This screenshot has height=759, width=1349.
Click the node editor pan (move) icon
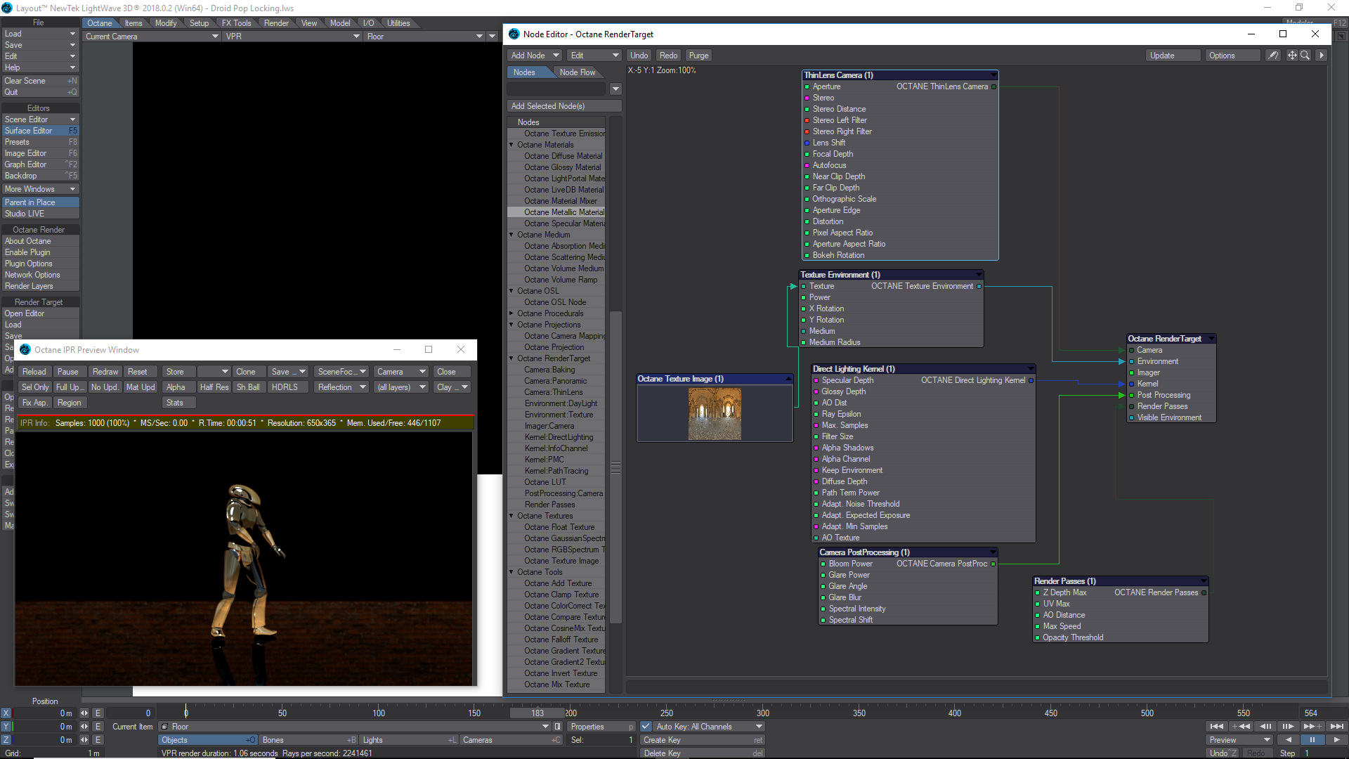tap(1291, 56)
